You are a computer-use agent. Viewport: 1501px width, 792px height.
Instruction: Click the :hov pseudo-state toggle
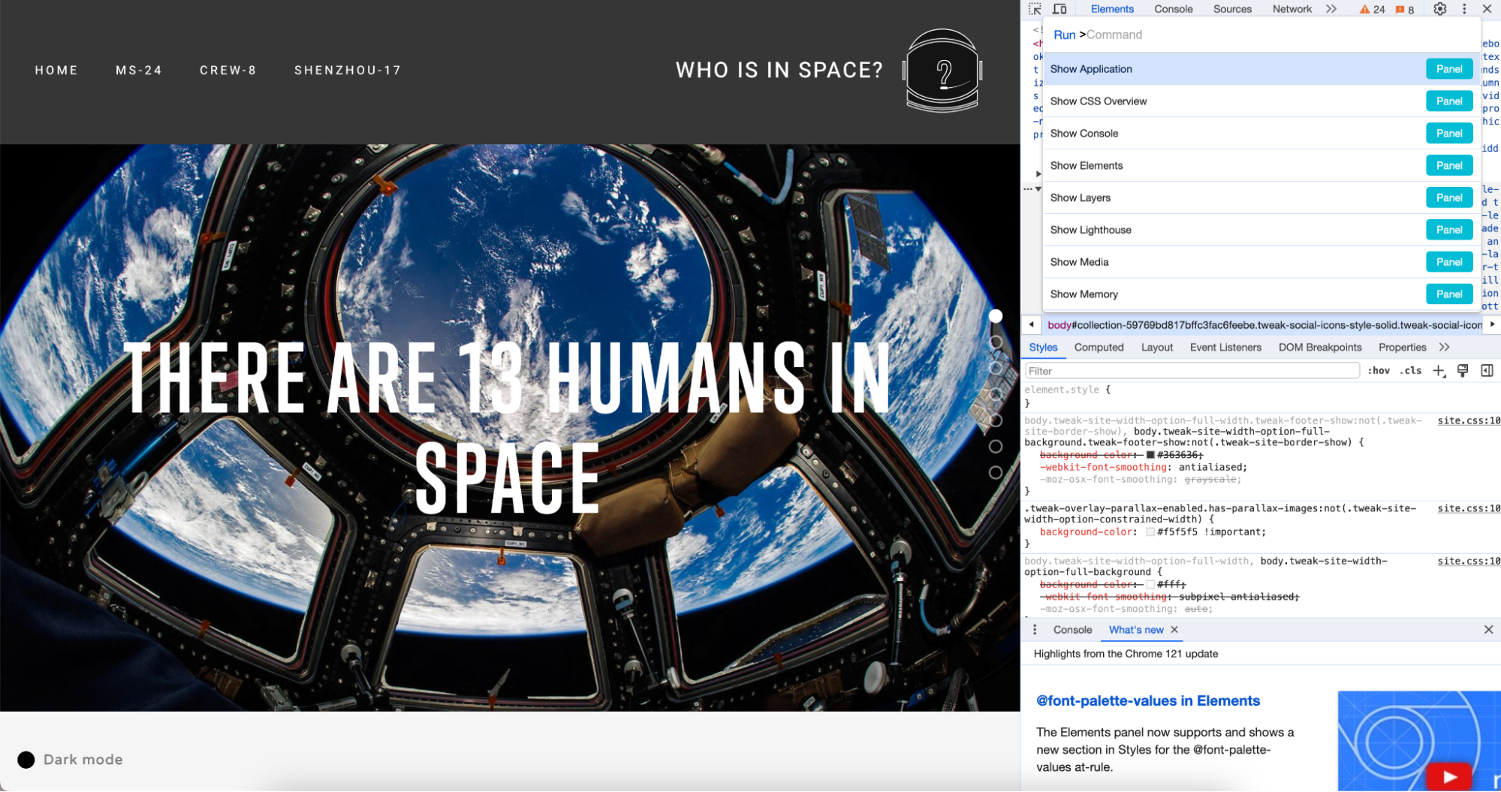pos(1379,370)
